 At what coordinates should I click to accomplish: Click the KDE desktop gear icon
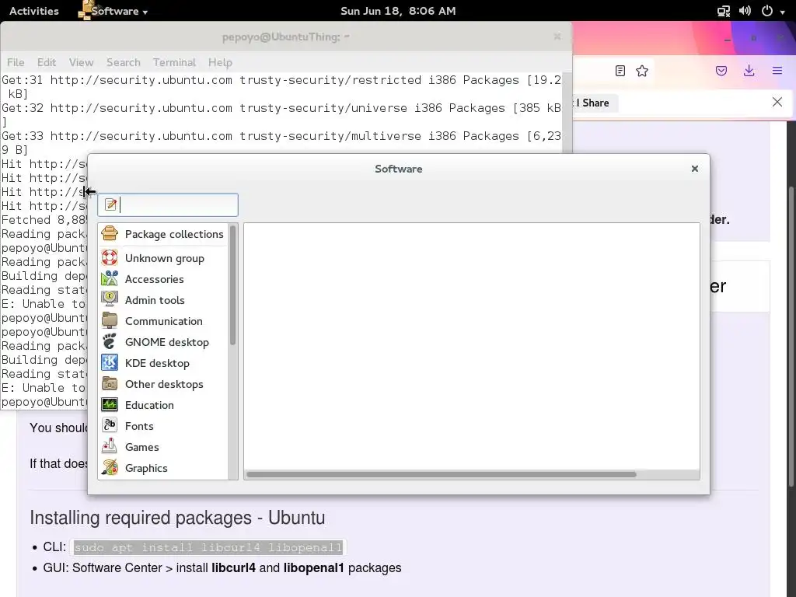[110, 363]
